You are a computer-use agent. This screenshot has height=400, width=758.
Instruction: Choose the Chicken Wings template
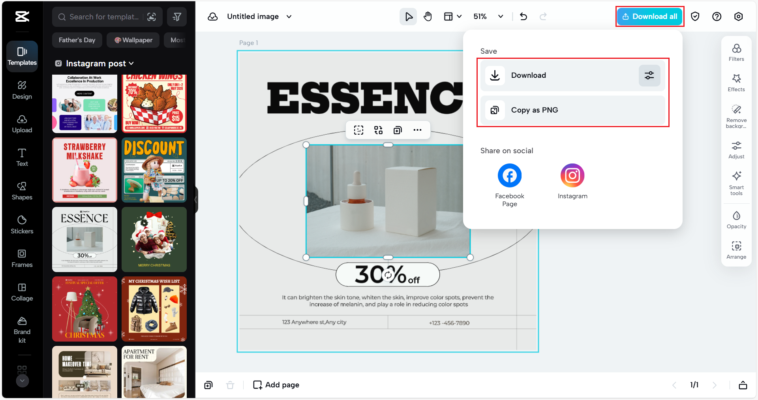click(x=154, y=103)
